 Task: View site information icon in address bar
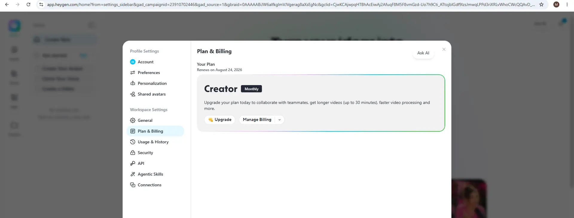(41, 4)
